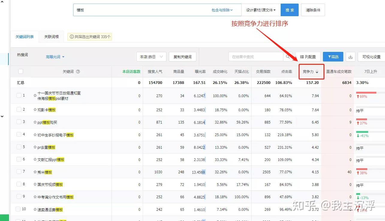Open the 包含与排除 dropdown

coord(222,10)
